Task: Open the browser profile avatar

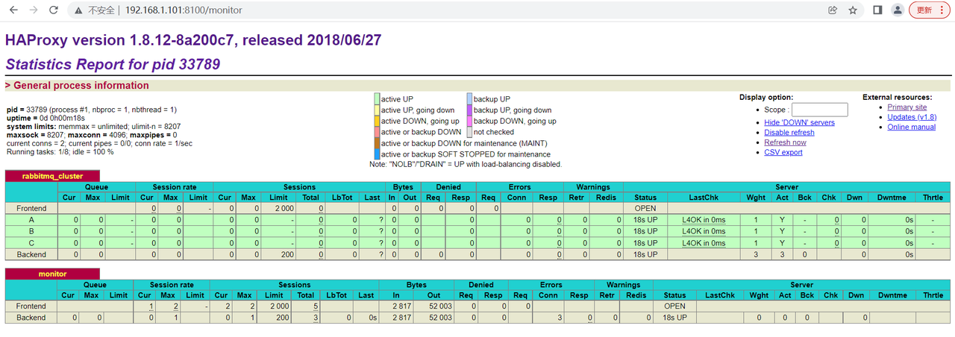Action: [898, 10]
